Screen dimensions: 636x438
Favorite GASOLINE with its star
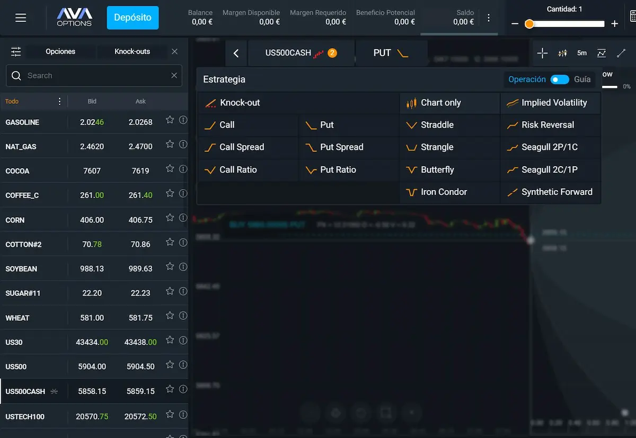click(x=170, y=120)
